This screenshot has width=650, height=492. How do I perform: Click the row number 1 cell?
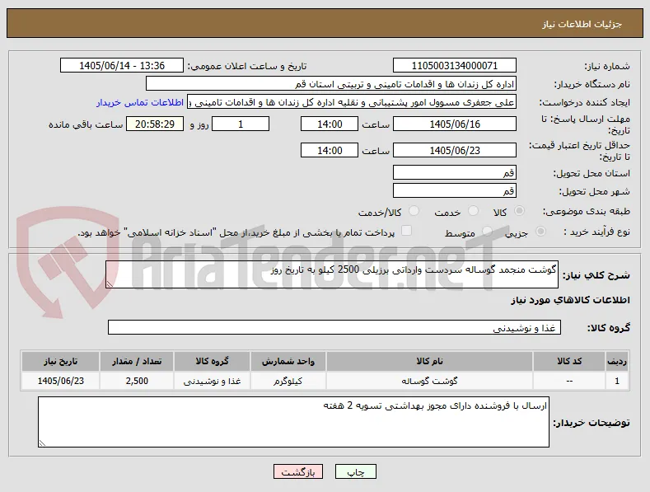(617, 381)
